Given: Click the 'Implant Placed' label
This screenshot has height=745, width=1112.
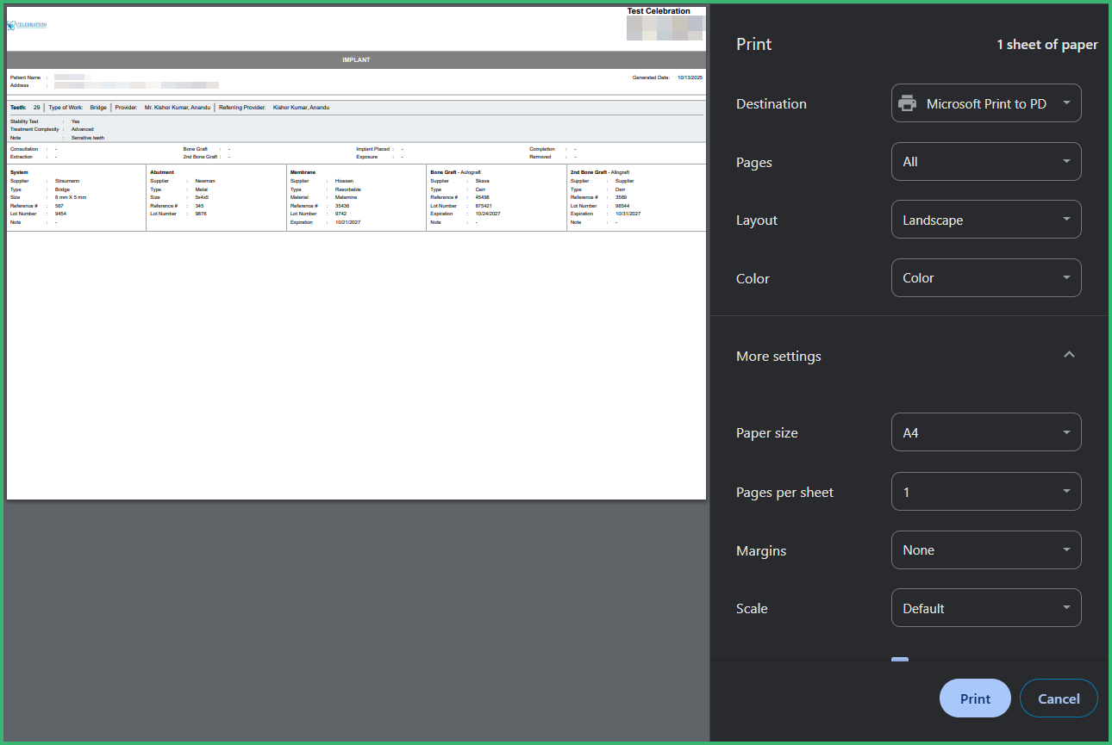Looking at the screenshot, I should click(373, 149).
